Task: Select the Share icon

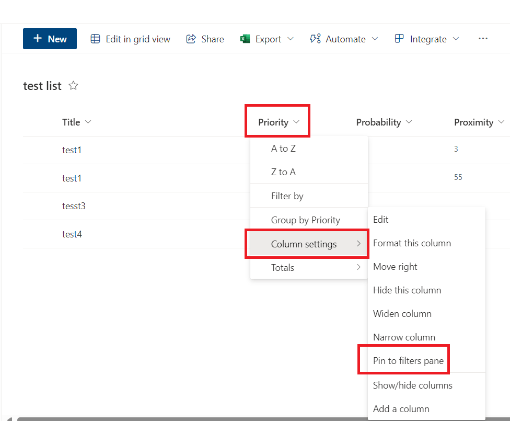Action: pos(190,39)
